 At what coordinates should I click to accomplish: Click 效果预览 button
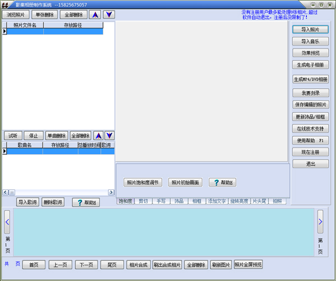click(x=310, y=53)
